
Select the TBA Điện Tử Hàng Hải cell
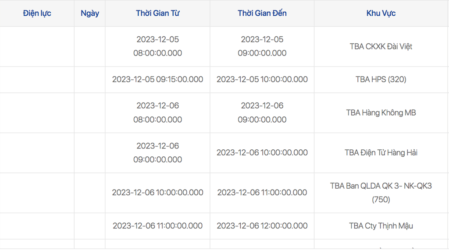(x=381, y=153)
